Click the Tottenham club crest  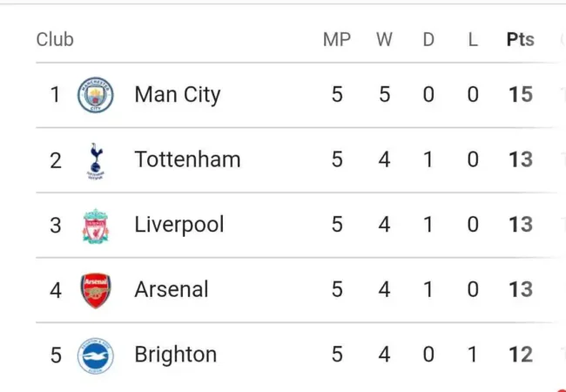click(96, 160)
